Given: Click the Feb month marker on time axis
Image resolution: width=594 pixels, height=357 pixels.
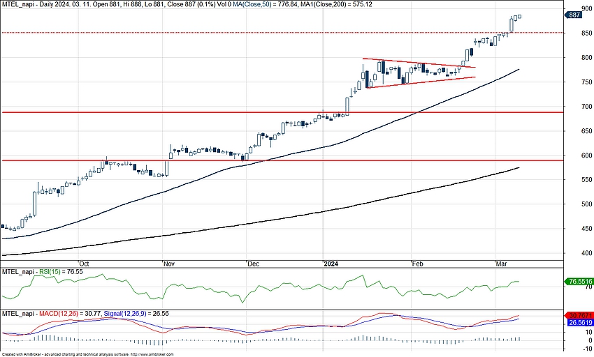Looking at the screenshot, I should [417, 264].
